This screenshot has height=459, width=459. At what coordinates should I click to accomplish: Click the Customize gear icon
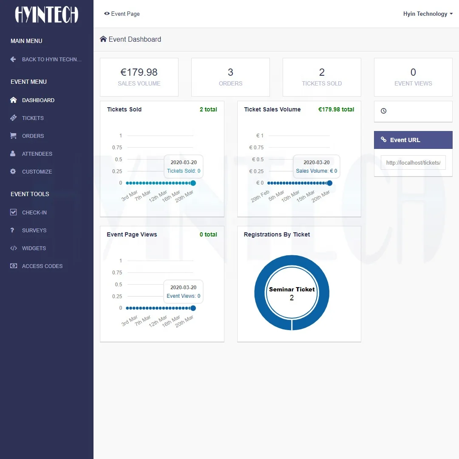coord(13,172)
